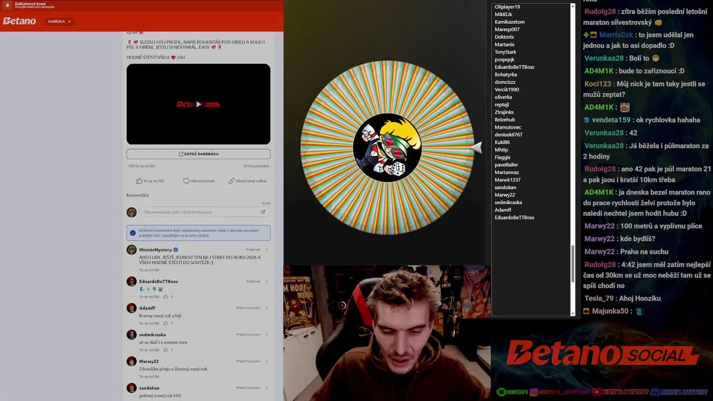The height and width of the screenshot is (401, 713).
Task: Open Marwy22 avatar in comments
Action: (x=131, y=361)
